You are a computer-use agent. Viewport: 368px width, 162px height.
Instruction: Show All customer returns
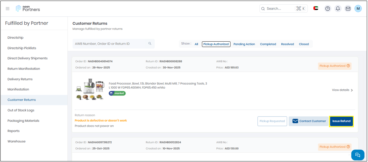196,44
